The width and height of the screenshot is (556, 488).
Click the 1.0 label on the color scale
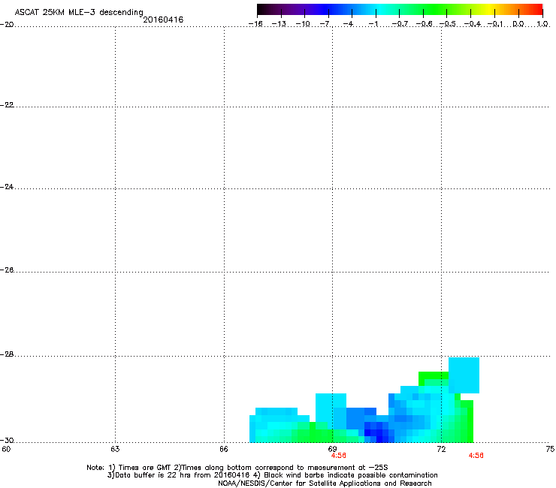pos(542,24)
